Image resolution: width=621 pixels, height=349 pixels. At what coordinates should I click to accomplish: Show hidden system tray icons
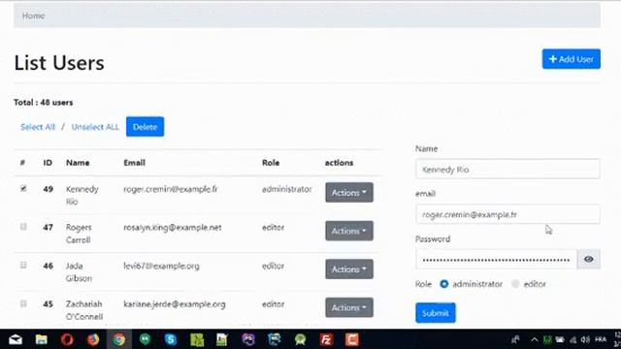535,339
